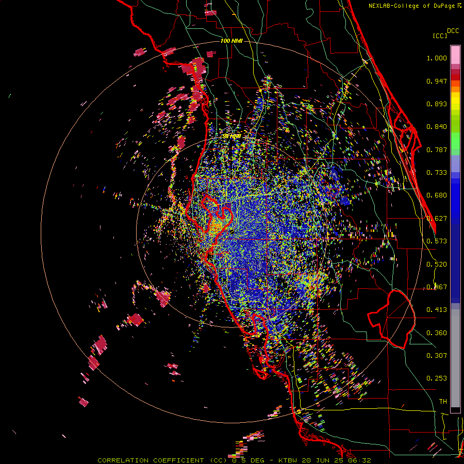464x464 pixels.
Task: Click the 100 NMI range ring label
Action: (x=231, y=41)
